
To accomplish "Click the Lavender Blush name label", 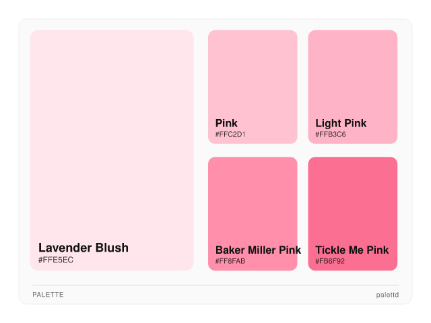I will coord(84,248).
